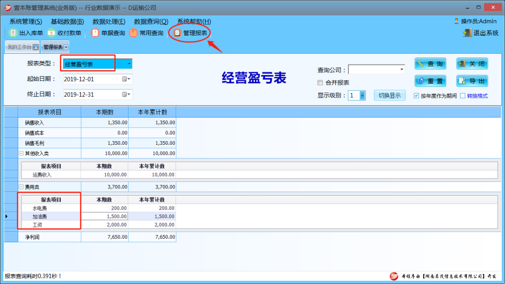Open 单据查询 from the toolbar
Viewport: 505px width, 284px height.
95,33
